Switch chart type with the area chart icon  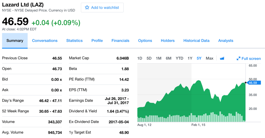click(222, 58)
